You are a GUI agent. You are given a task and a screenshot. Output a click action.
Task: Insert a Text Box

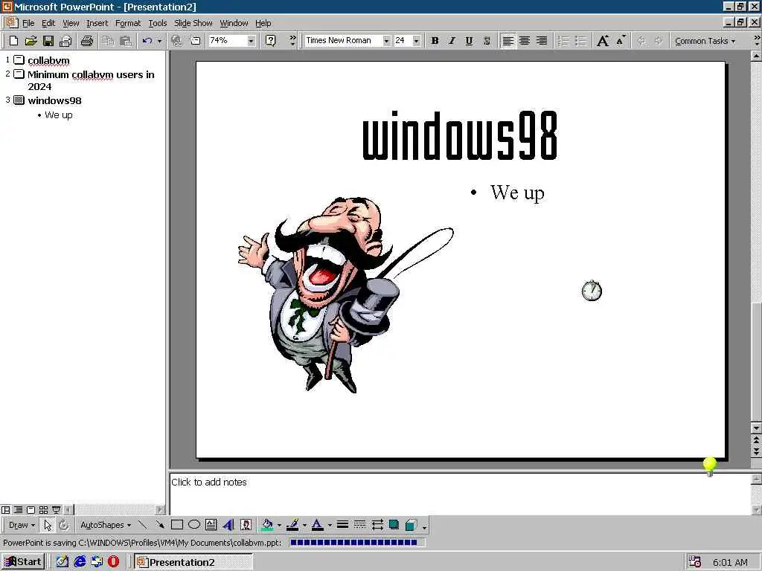[x=211, y=525]
